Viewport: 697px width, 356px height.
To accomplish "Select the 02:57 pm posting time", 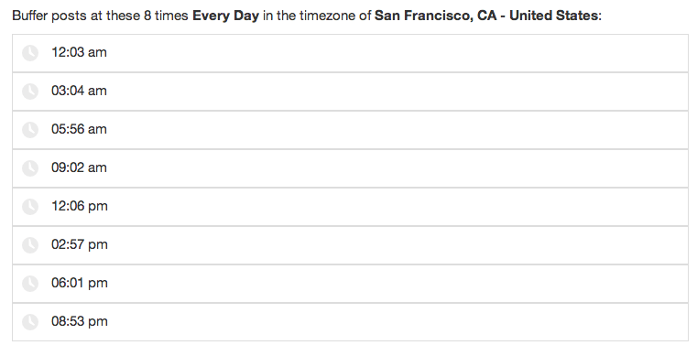I will click(80, 244).
